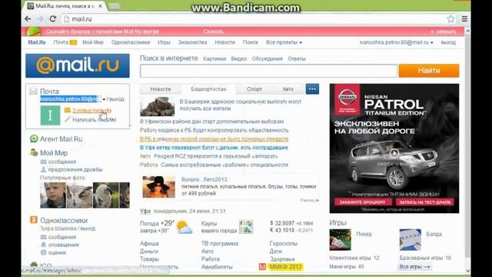The height and width of the screenshot is (277, 492).
Task: Click the internet search input field
Action: 268,71
